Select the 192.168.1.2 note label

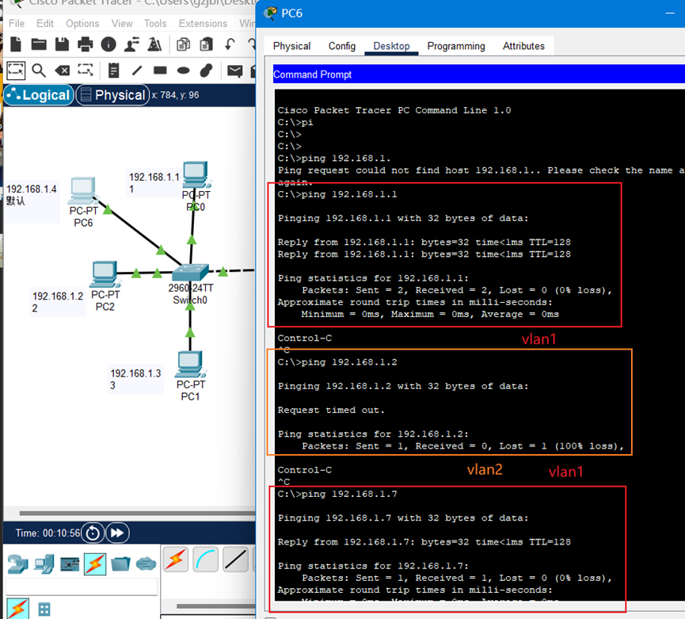coord(57,302)
